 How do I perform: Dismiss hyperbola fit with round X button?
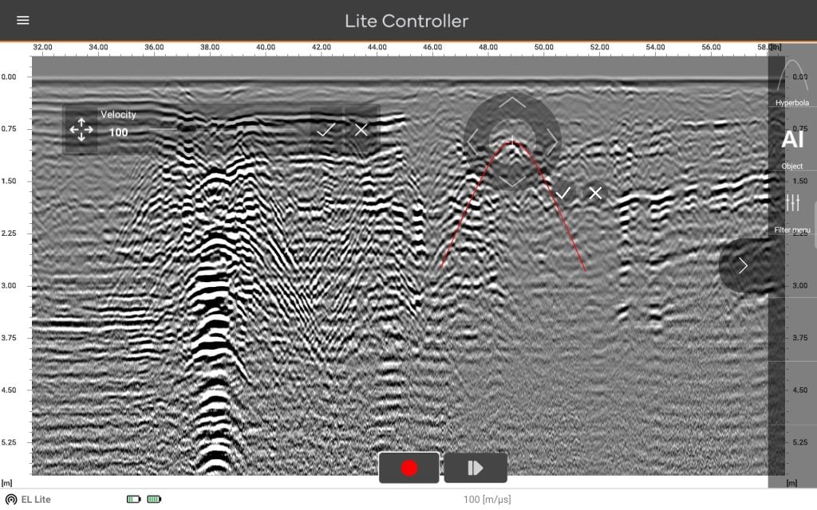point(595,193)
